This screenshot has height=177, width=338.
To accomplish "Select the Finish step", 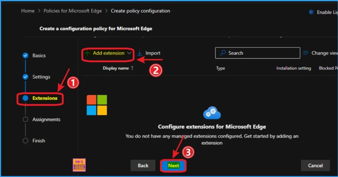I will click(39, 141).
